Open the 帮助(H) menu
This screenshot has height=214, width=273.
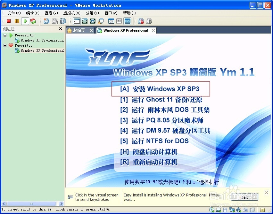tap(129, 13)
